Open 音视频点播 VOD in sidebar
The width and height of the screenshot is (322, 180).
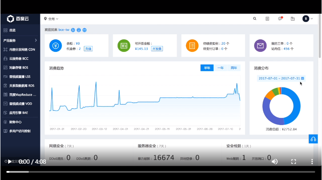(20, 104)
